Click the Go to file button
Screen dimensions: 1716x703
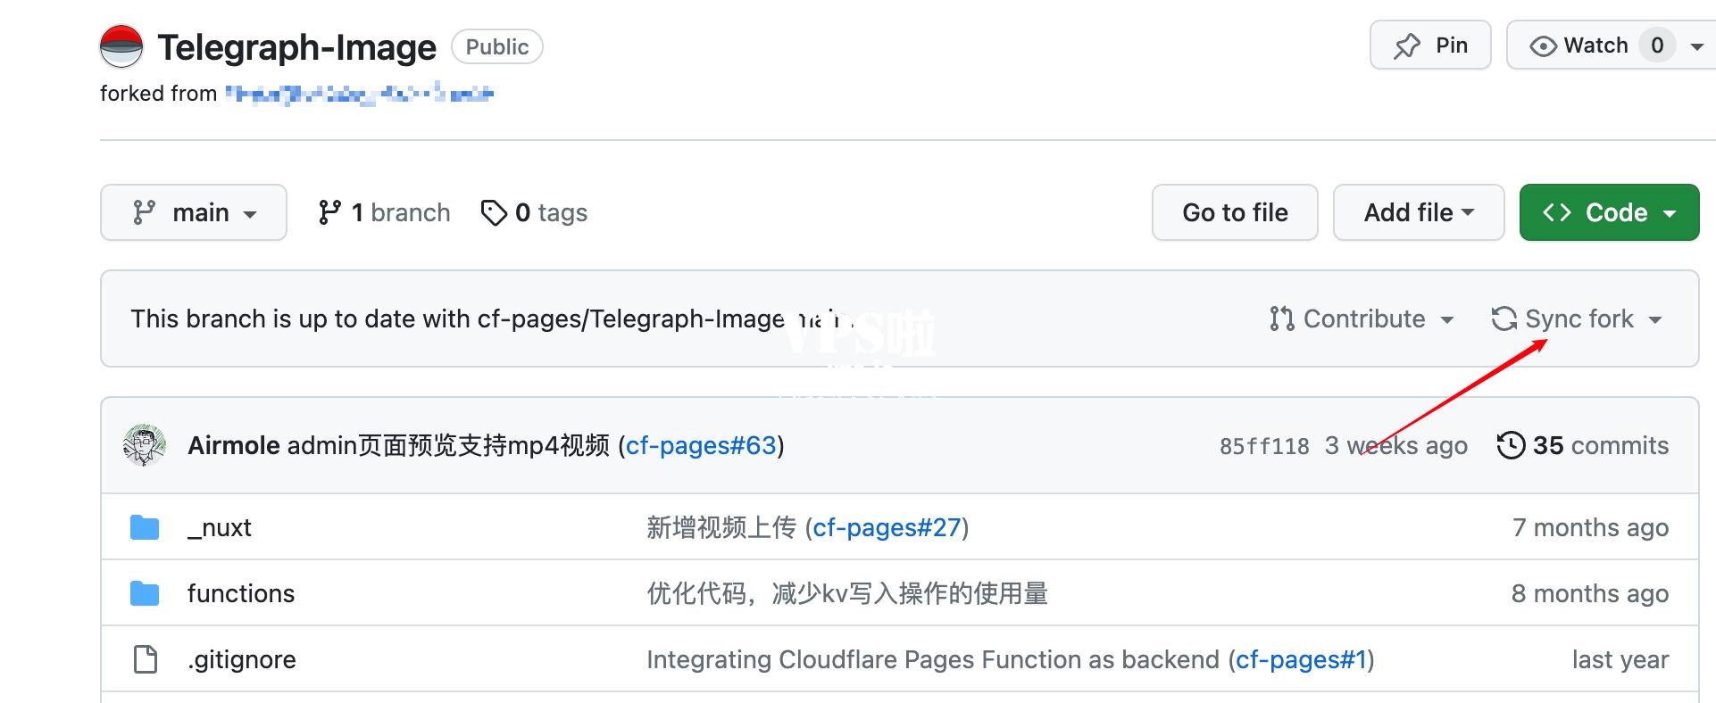[x=1235, y=212]
